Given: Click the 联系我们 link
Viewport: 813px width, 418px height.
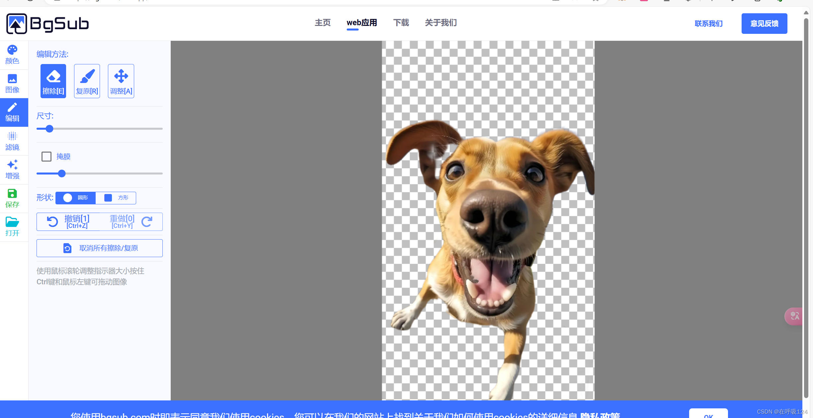Looking at the screenshot, I should 708,24.
